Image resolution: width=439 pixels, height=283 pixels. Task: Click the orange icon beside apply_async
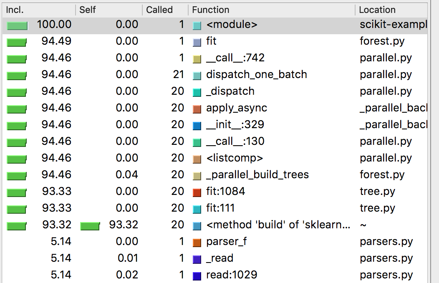pyautogui.click(x=197, y=109)
